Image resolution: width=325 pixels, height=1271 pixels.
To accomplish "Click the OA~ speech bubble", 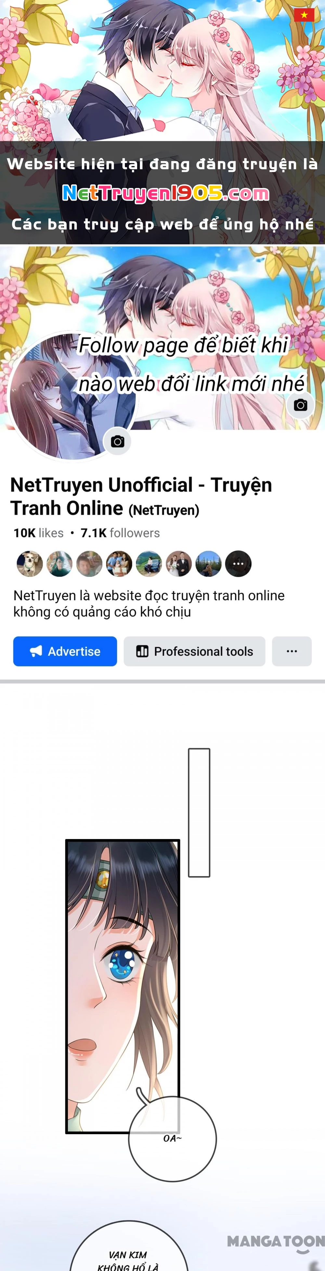I will [172, 1139].
